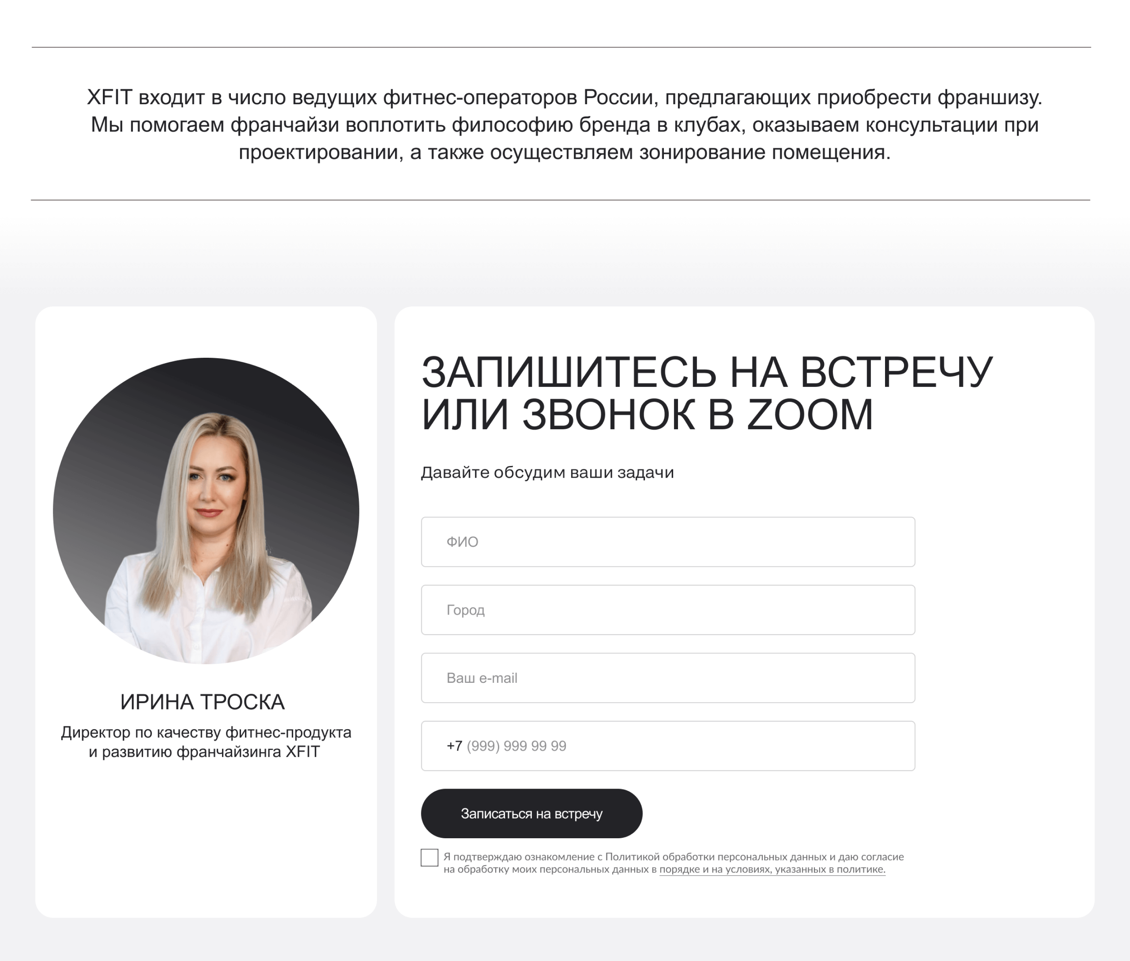
Task: Place cursor in the +7 phone number field
Action: tap(668, 746)
